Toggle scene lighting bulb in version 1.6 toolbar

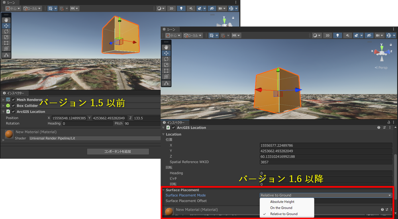(337, 35)
